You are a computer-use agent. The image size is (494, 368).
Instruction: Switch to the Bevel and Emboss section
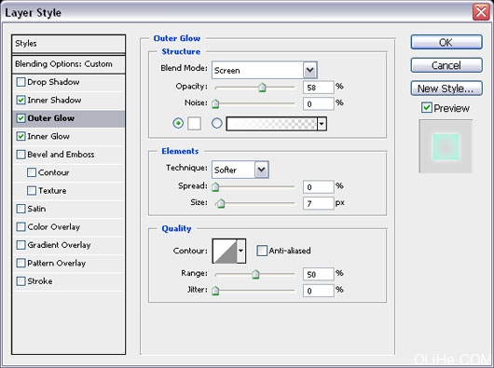[x=61, y=155]
